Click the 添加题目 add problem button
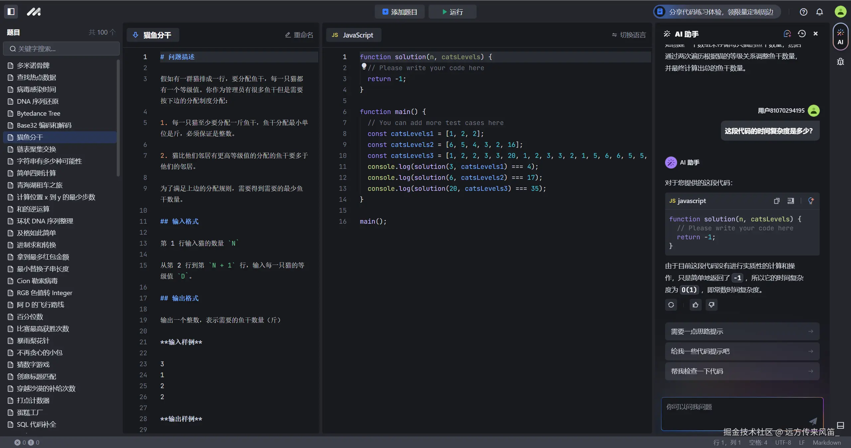 coord(400,12)
